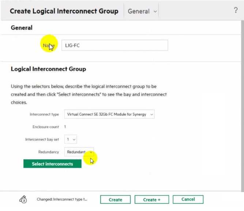Open the help question mark icon
This screenshot has width=244, height=211.
pyautogui.click(x=236, y=10)
